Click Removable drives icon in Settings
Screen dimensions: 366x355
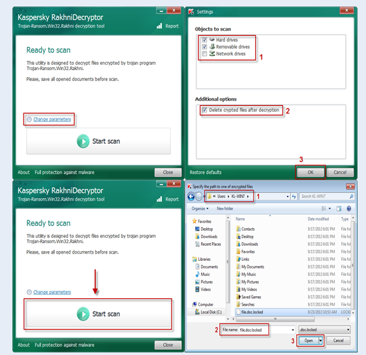pos(212,46)
